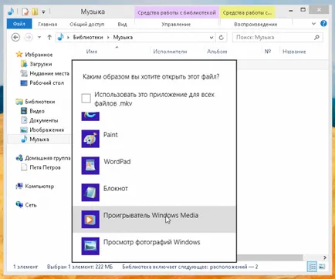
Task: Sort by the Исполнители column header
Action: point(170,52)
